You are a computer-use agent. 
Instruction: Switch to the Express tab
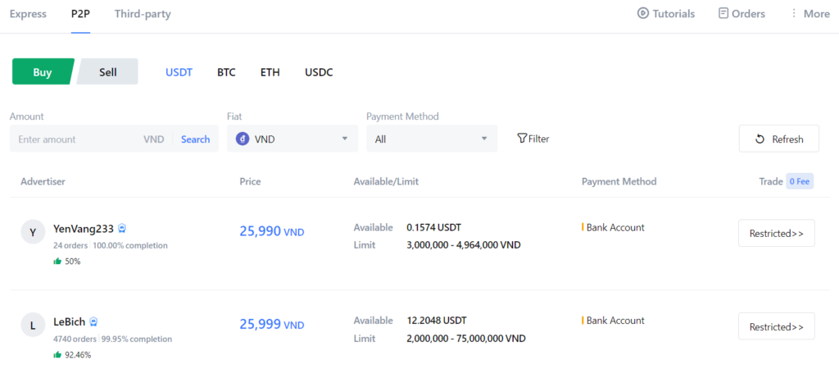(28, 14)
